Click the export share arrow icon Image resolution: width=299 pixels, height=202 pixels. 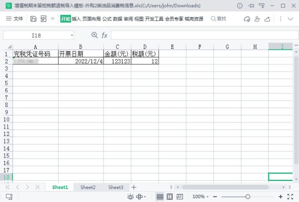(x=267, y=19)
